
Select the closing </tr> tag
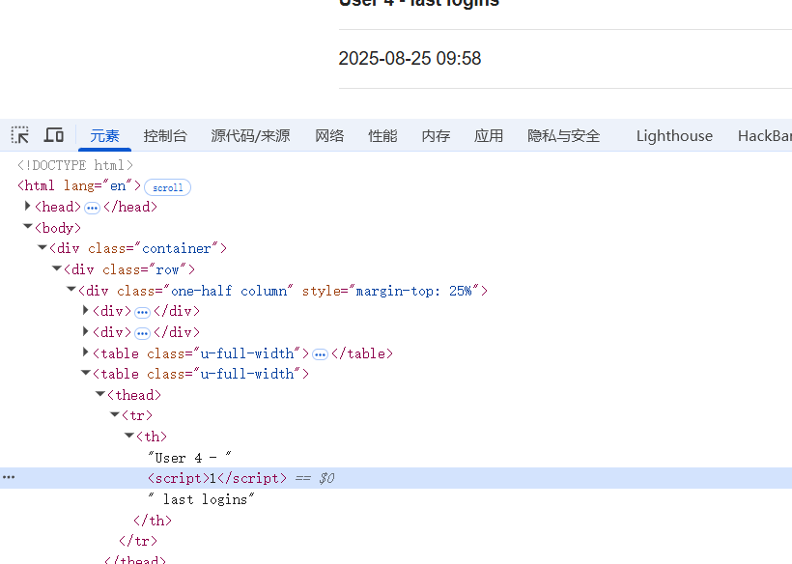138,541
